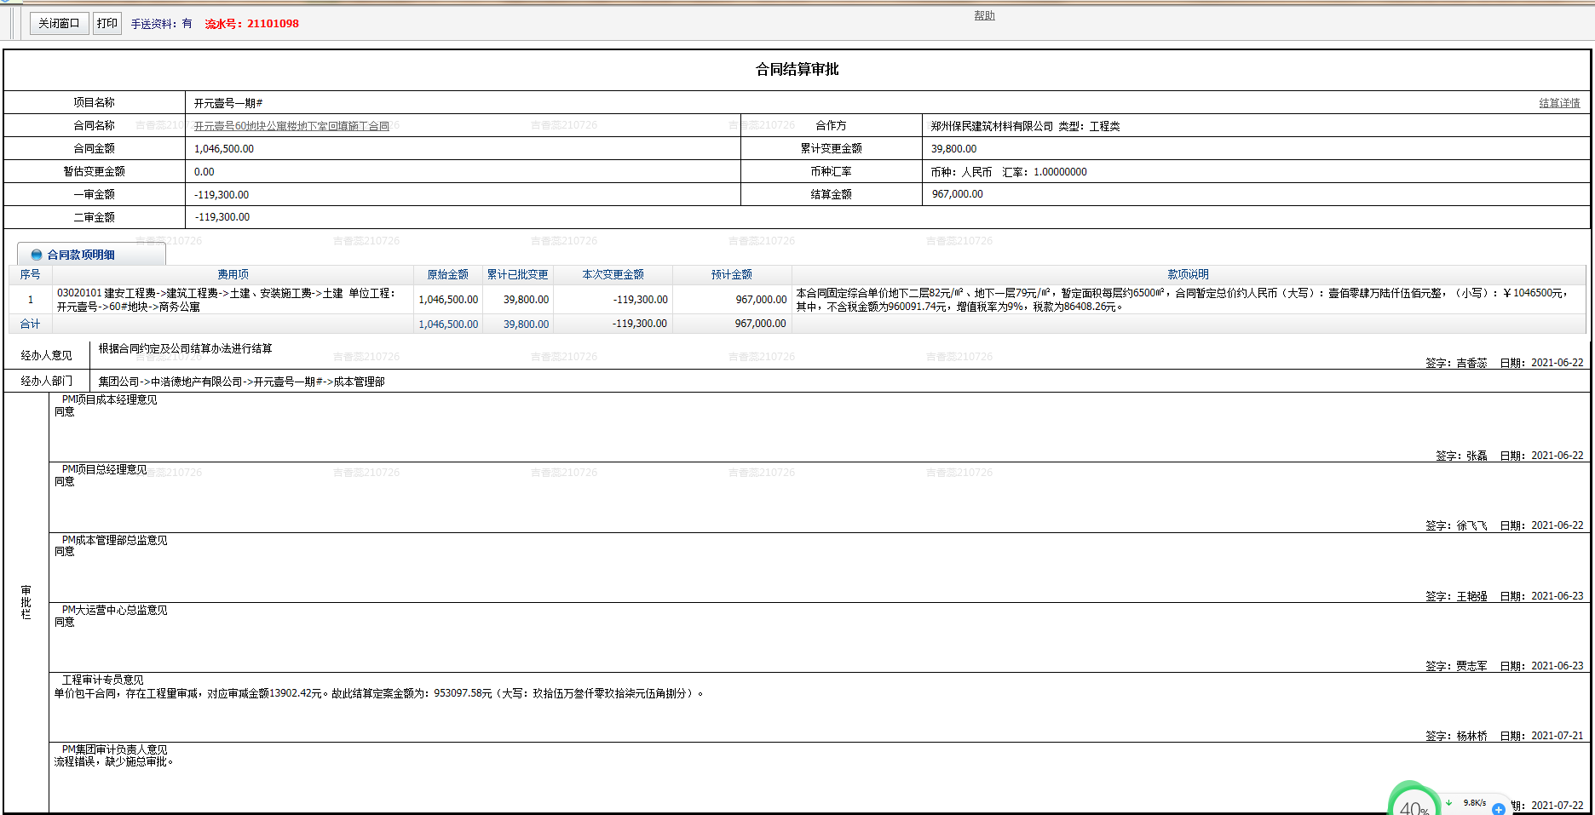Click the 合计 total row
1595x815 pixels.
click(x=31, y=324)
